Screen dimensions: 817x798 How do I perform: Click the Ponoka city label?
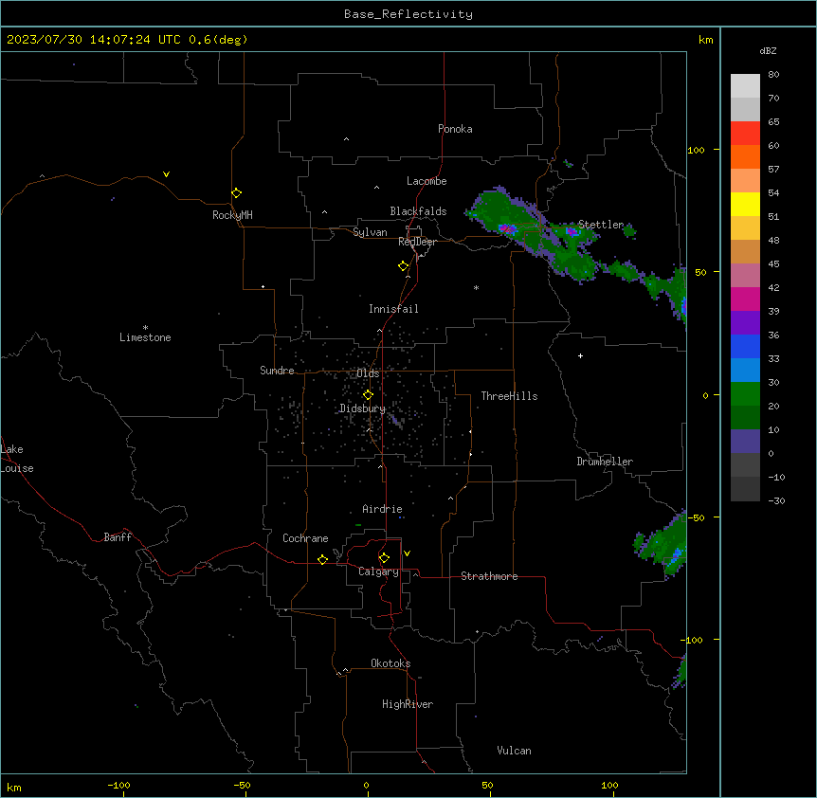(455, 129)
